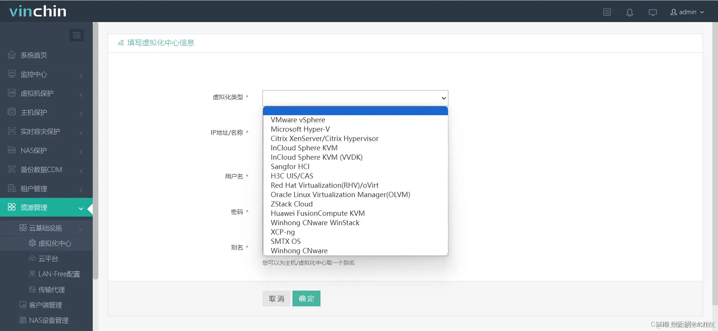Click the grid icon beside 资源管理
Viewport: 718px width, 331px height.
tap(12, 207)
